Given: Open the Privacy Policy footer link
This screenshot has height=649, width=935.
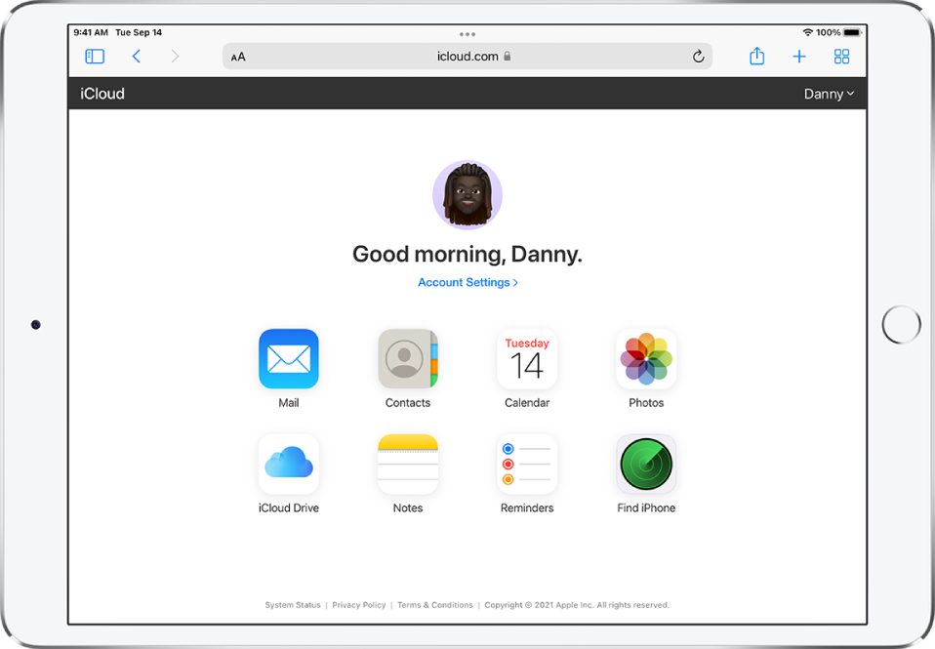Looking at the screenshot, I should click(359, 605).
